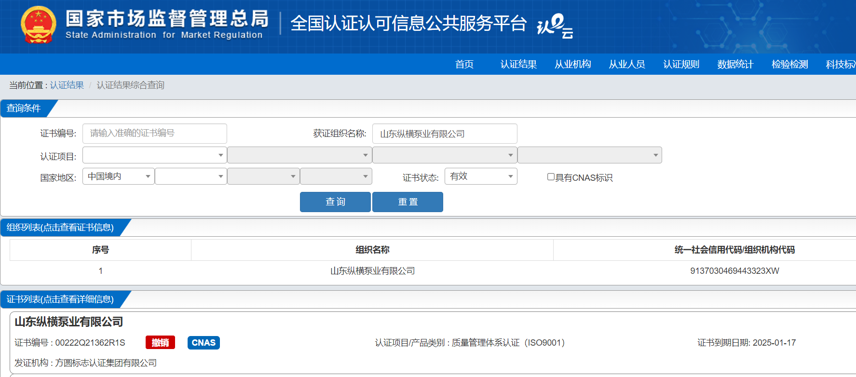
Task: Open the second 认证项目 dropdown
Action: pyautogui.click(x=299, y=155)
